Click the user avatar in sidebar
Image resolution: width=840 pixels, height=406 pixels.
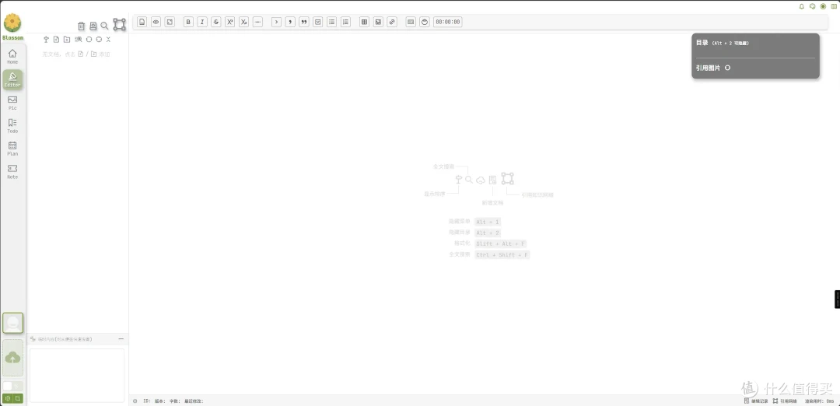pos(13,323)
